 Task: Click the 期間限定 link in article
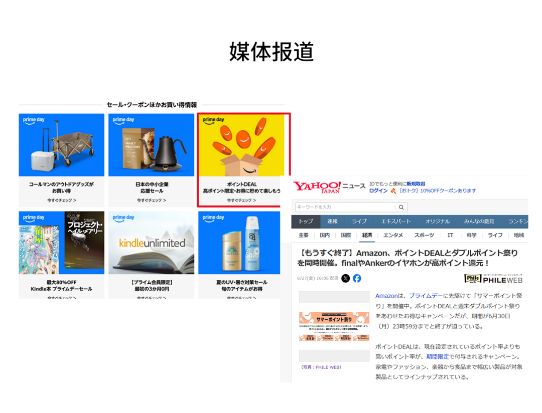[437, 357]
